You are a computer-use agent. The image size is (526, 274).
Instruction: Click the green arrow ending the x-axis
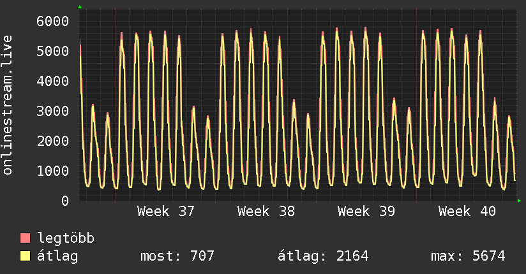519,201
